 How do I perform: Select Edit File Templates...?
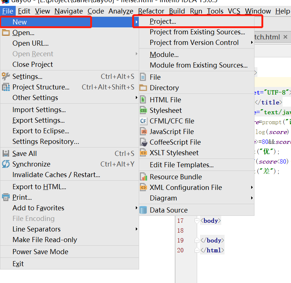click(x=196, y=165)
